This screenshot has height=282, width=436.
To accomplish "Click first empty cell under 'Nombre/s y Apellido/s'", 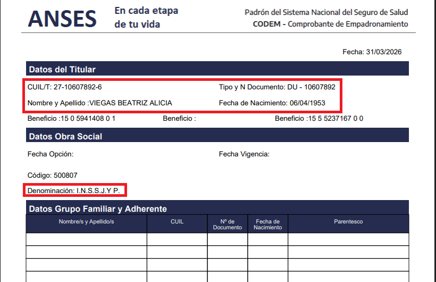I will click(x=86, y=239).
